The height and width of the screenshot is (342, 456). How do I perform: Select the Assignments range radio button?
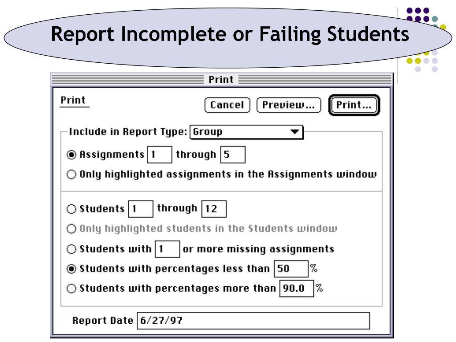click(x=71, y=155)
